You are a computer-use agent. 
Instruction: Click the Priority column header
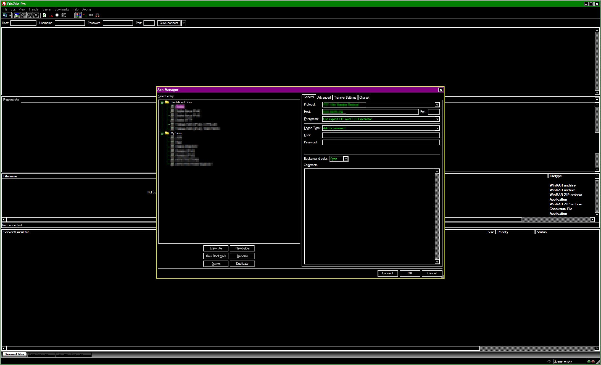click(515, 232)
